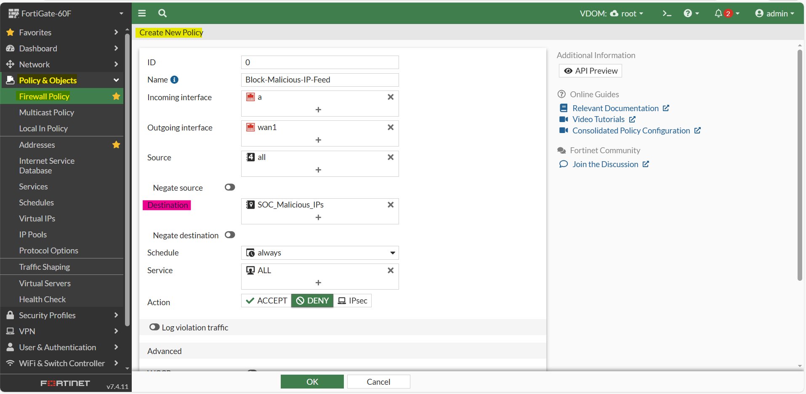The height and width of the screenshot is (394, 806).
Task: Click the main page vertical scrollbar
Action: point(800,165)
